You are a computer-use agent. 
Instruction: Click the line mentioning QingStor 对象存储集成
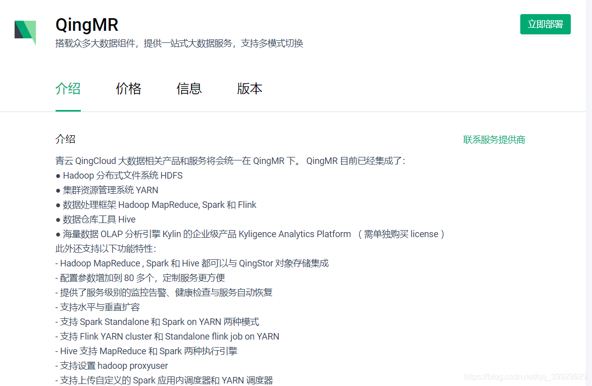pyautogui.click(x=192, y=263)
